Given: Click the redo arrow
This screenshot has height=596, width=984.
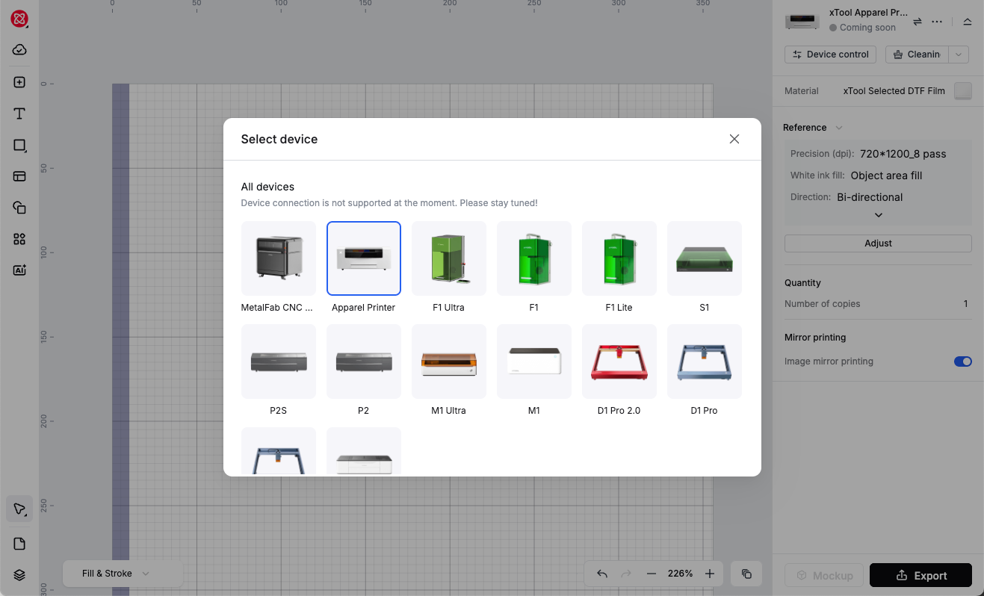Looking at the screenshot, I should pos(626,574).
